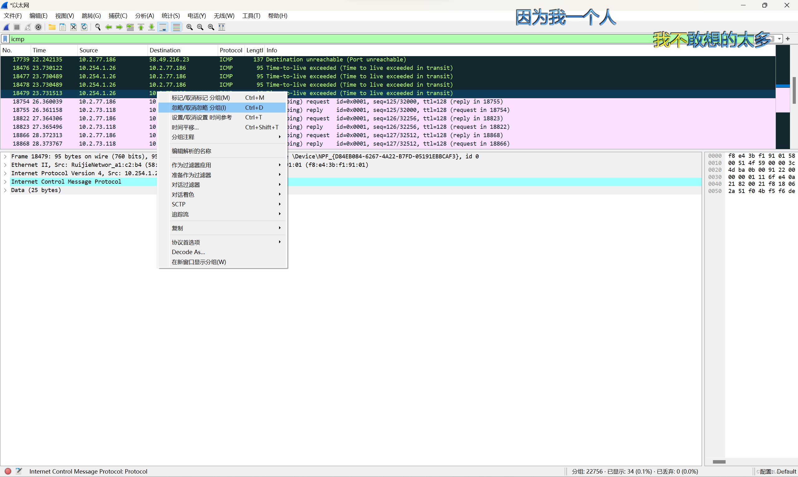Go forward to the next packet in history
The width and height of the screenshot is (798, 477).
(x=119, y=27)
